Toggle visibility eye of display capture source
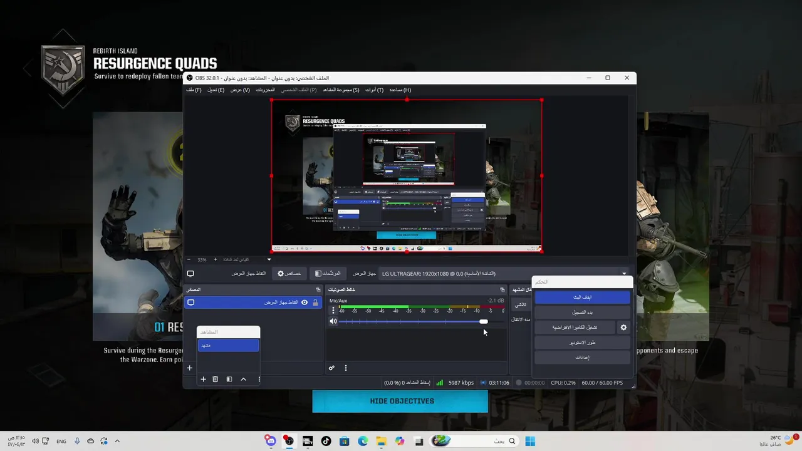The image size is (802, 451). coord(305,303)
